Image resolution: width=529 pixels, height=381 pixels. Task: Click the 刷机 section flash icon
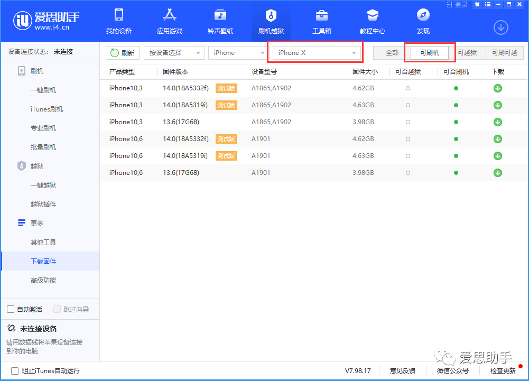pyautogui.click(x=22, y=71)
